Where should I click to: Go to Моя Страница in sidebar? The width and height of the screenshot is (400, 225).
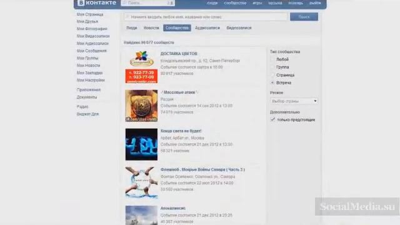tap(90, 14)
